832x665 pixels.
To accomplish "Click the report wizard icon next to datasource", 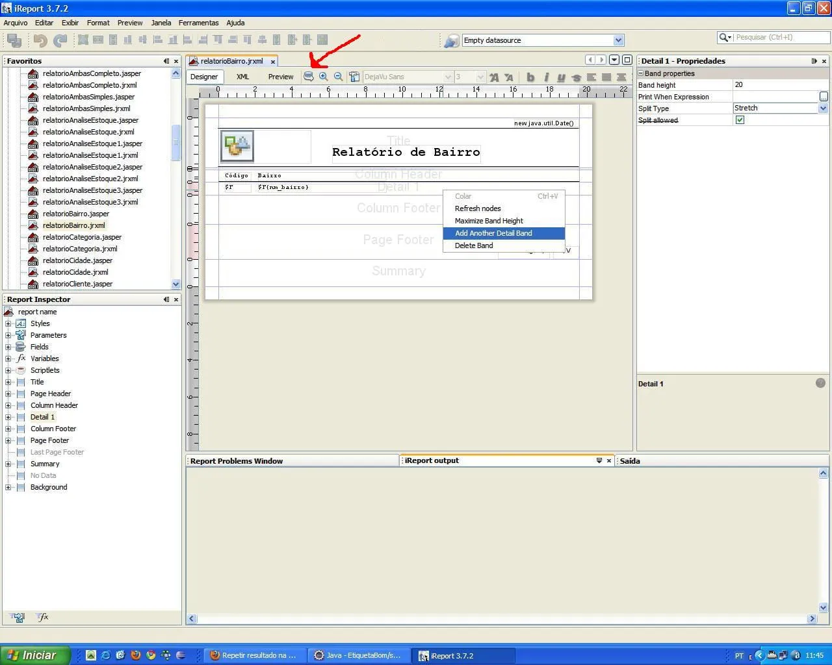I will 451,41.
